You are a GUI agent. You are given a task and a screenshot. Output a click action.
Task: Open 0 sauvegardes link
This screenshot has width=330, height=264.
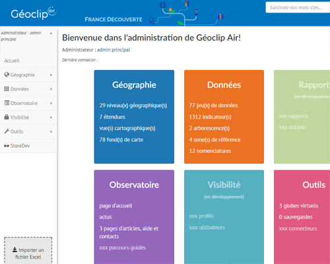[296, 217]
